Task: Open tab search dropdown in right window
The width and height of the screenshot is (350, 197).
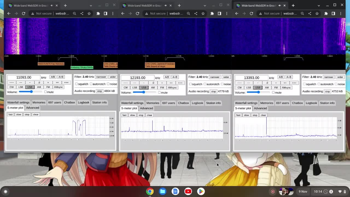Action: pyautogui.click(x=319, y=5)
